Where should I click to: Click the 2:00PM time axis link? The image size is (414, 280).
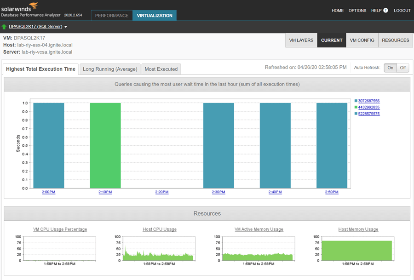click(x=49, y=192)
